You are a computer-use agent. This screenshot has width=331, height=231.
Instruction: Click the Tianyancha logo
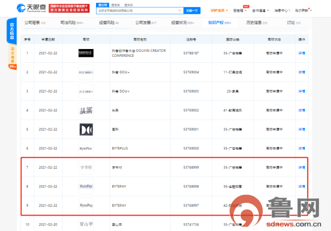point(31,8)
